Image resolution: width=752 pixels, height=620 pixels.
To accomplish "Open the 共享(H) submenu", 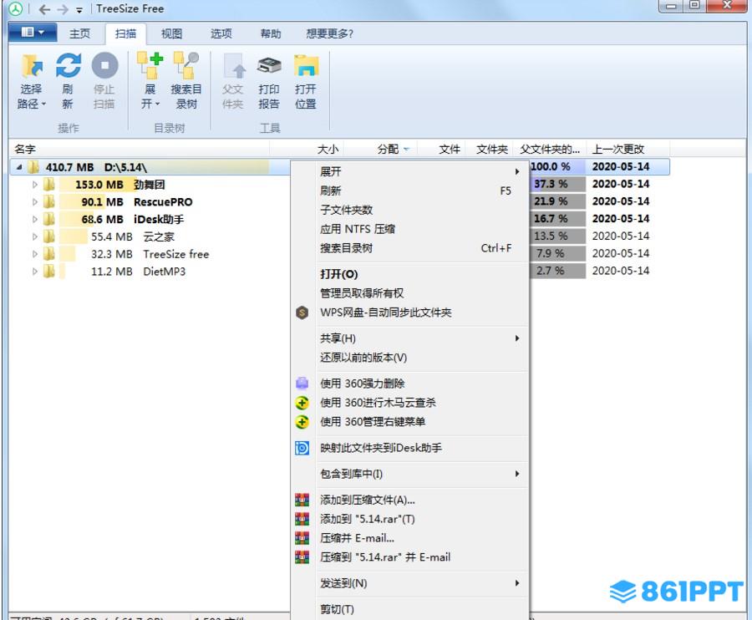I will pos(422,338).
